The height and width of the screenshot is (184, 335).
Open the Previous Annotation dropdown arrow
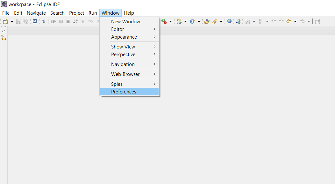[x=267, y=21]
